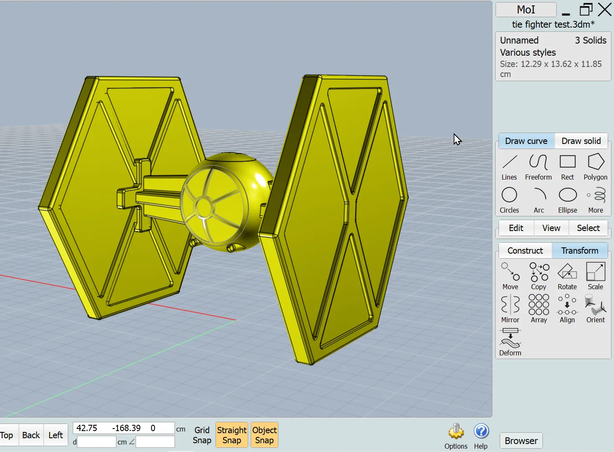
Task: Activate the Orient transform tool
Action: [596, 309]
